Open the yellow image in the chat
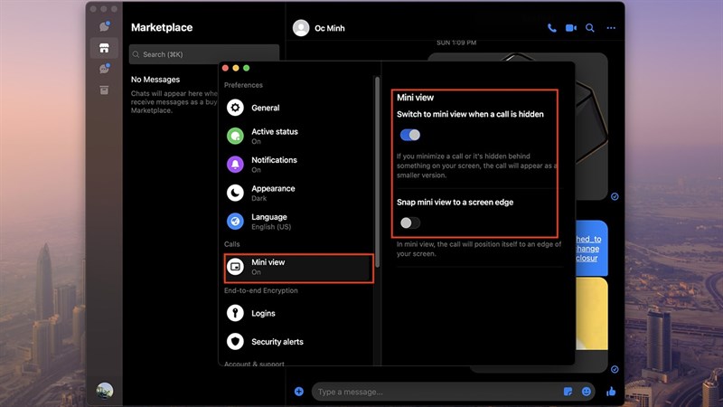The width and height of the screenshot is (723, 407). pos(592,313)
